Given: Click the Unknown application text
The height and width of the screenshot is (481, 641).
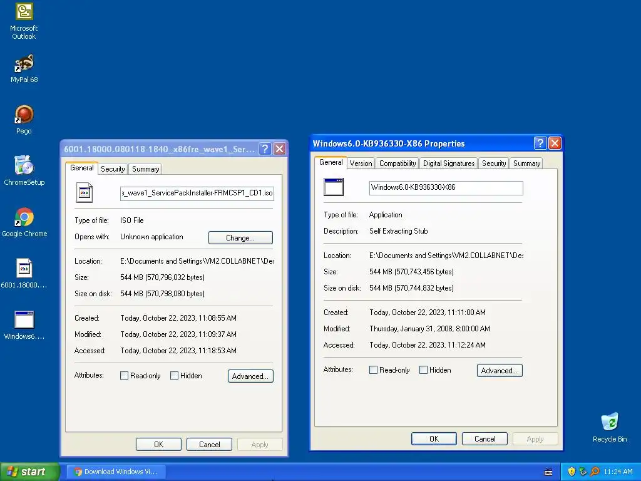Looking at the screenshot, I should 151,237.
